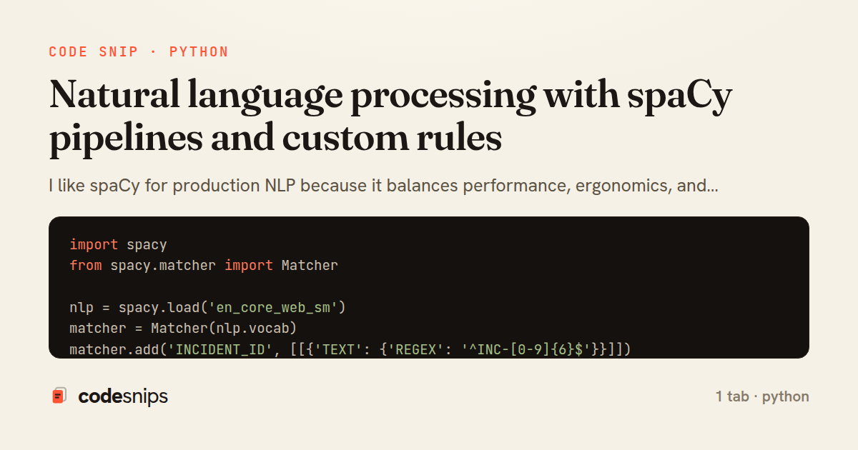
Task: Select the 'CODE SNIP · PYTHON' category label
Action: click(x=139, y=52)
